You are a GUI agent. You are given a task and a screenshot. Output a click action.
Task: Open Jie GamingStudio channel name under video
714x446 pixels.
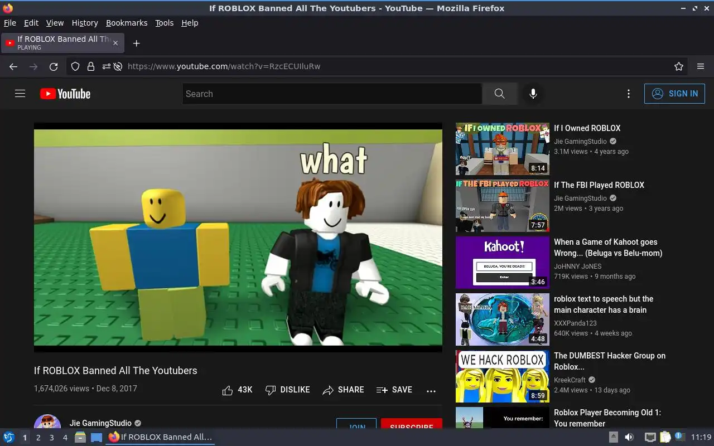tap(100, 423)
